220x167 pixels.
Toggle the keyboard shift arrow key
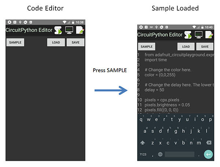click(143, 143)
